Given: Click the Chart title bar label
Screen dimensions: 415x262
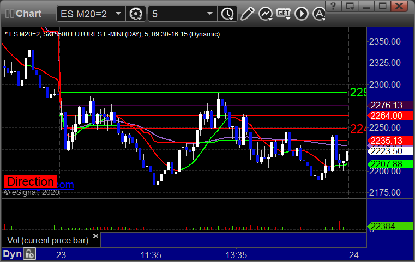Looking at the screenshot, I should 28,14.
